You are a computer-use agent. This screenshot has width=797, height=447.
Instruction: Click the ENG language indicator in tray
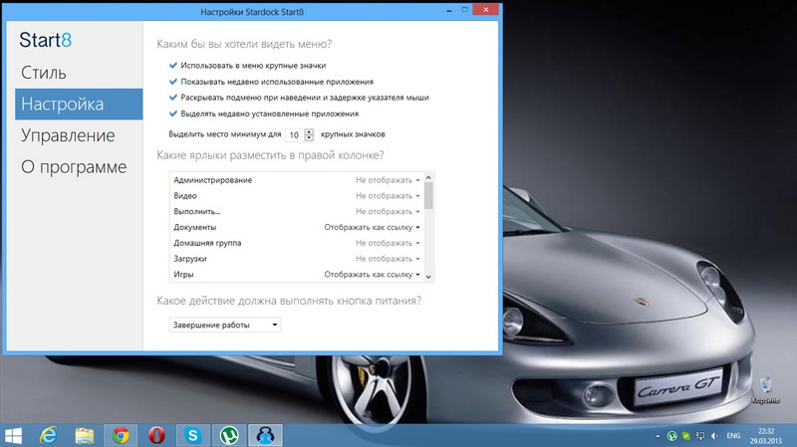click(x=732, y=436)
